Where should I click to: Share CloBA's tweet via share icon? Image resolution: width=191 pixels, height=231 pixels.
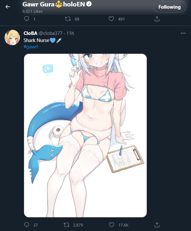pos(157,225)
